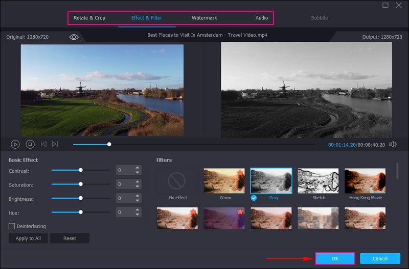Screen dimensions: 409x269
Task: Click the Apply to All button
Action: coord(28,238)
